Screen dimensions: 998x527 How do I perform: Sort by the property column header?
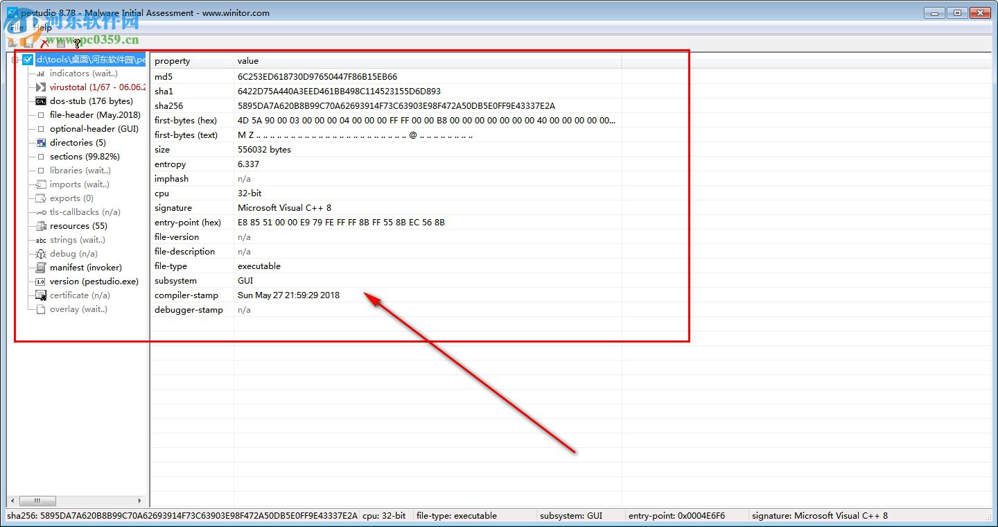click(x=192, y=61)
